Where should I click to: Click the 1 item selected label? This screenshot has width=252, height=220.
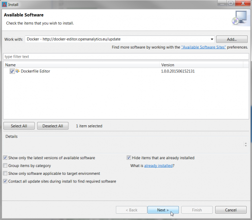tap(89, 126)
